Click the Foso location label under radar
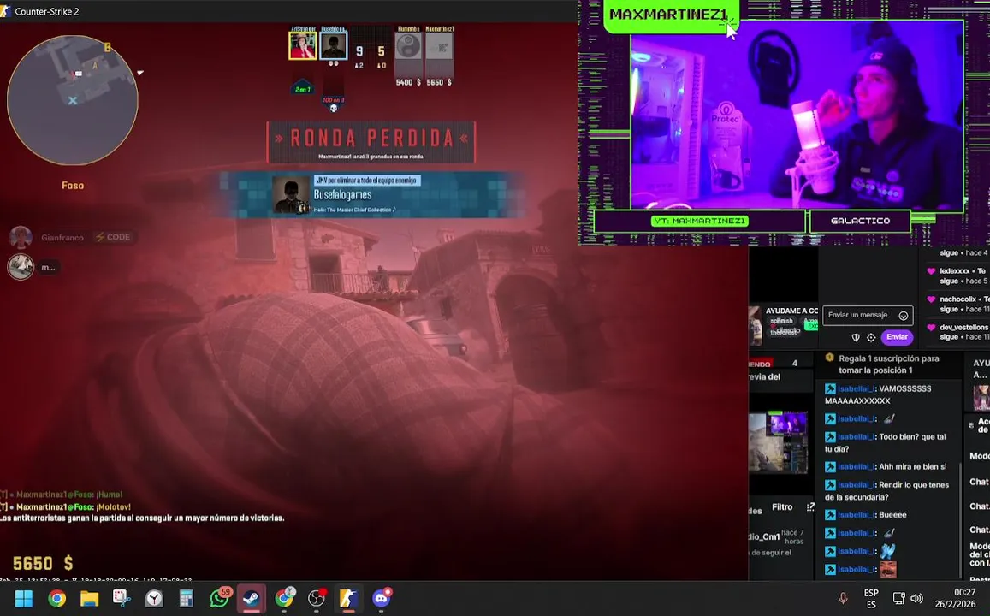Image resolution: width=990 pixels, height=616 pixels. 73,186
